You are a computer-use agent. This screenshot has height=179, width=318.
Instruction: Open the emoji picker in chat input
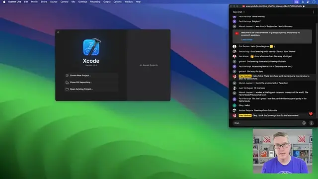[x=304, y=123]
